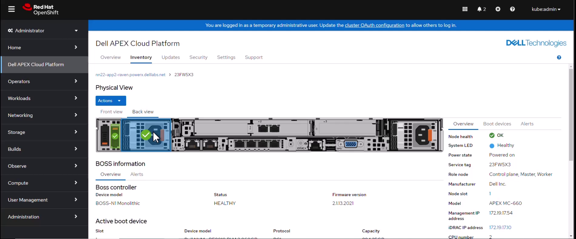This screenshot has width=576, height=239.
Task: Open the Security tab
Action: (198, 57)
